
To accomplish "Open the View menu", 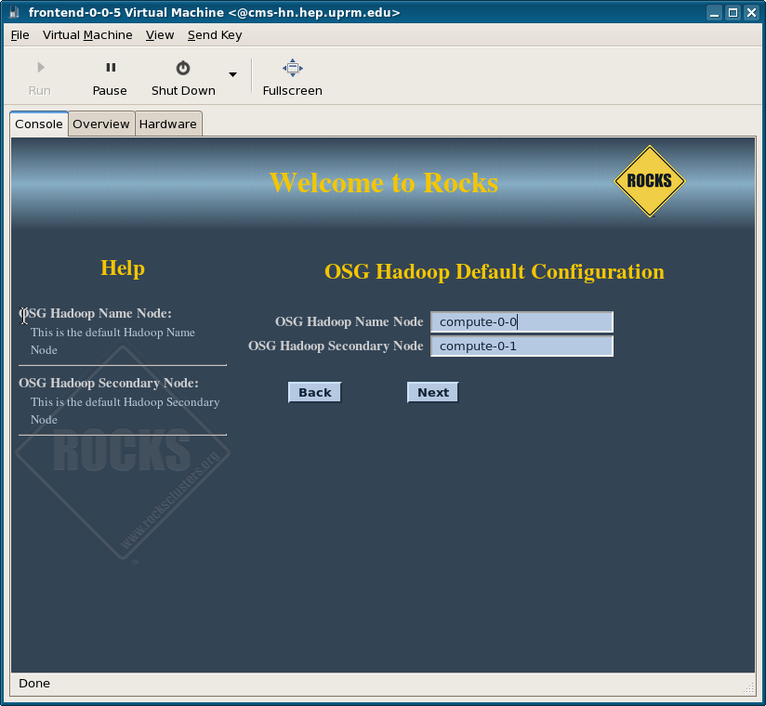I will tap(160, 35).
